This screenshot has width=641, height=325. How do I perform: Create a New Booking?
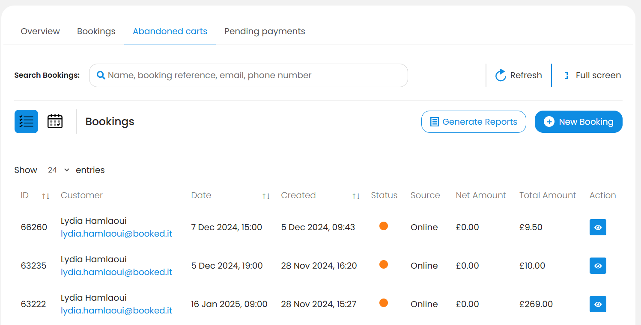pos(578,122)
